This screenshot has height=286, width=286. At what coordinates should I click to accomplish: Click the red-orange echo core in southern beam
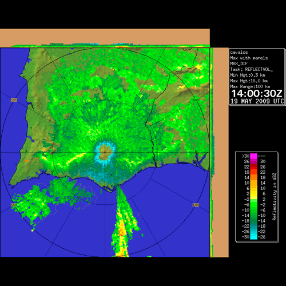[121, 232]
